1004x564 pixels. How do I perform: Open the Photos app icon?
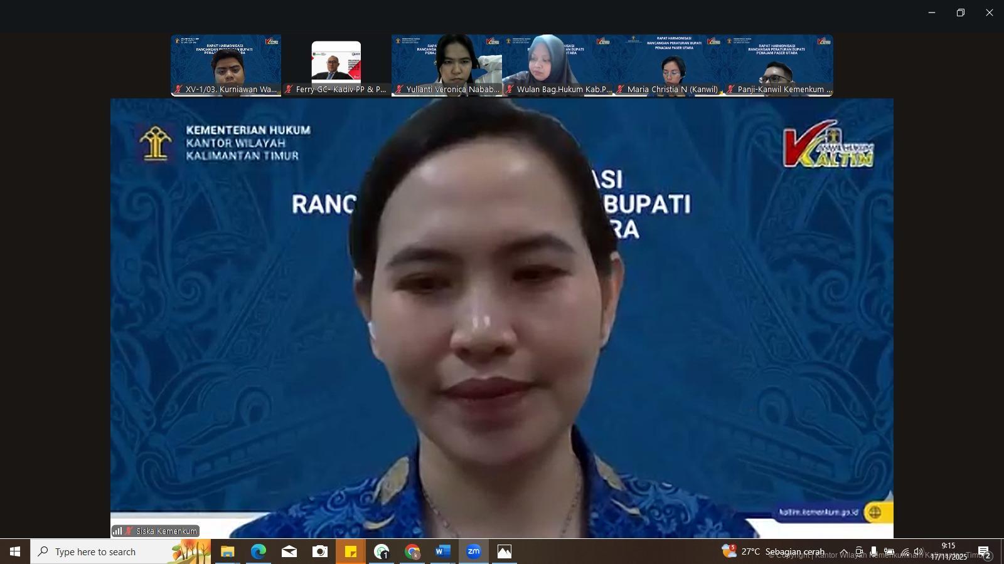(505, 551)
